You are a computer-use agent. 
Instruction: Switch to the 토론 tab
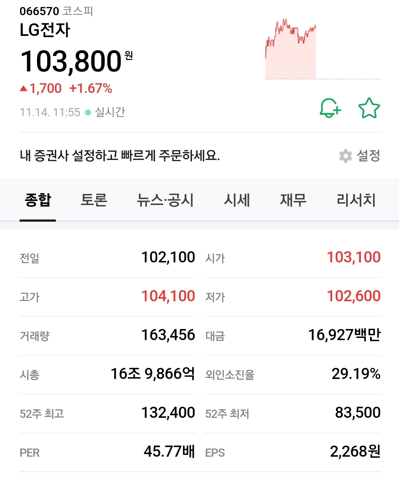tap(94, 200)
